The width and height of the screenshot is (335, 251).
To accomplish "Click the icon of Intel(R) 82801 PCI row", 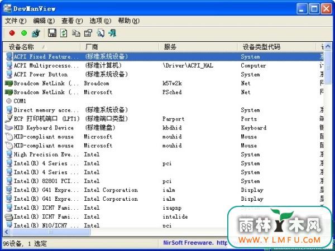I will 9,181.
